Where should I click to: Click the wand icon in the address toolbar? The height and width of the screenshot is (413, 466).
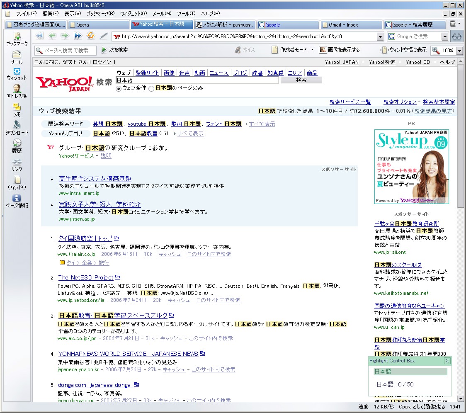pyautogui.click(x=103, y=36)
